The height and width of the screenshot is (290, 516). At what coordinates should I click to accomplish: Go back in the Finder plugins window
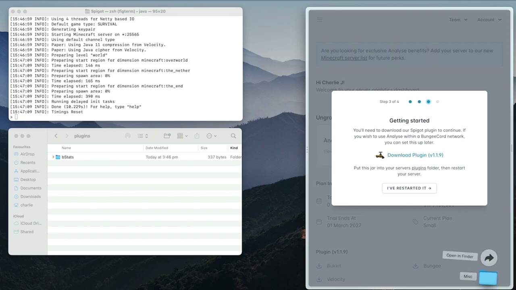point(56,136)
